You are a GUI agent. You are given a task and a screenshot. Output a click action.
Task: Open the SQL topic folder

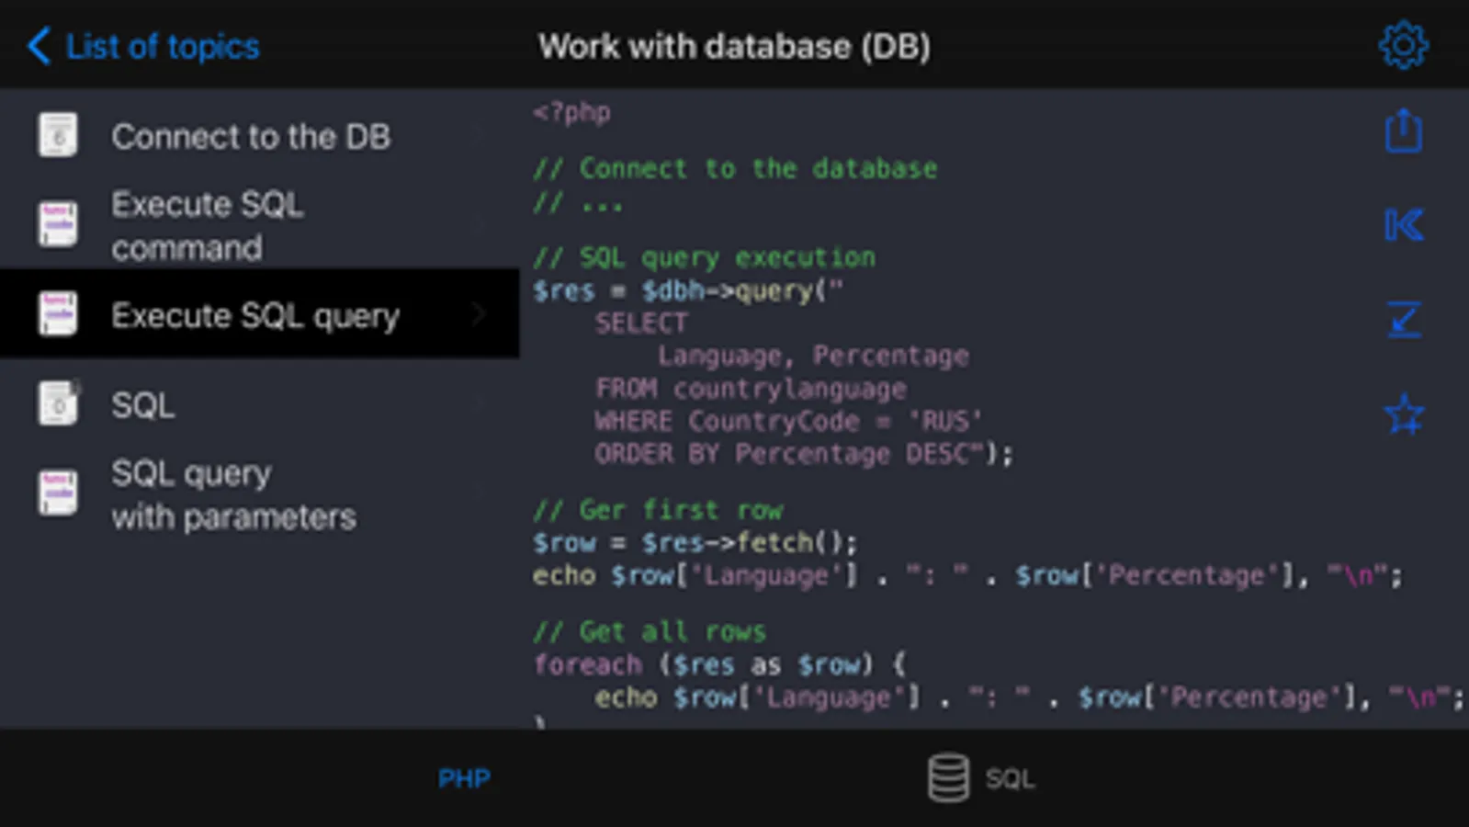(260, 404)
